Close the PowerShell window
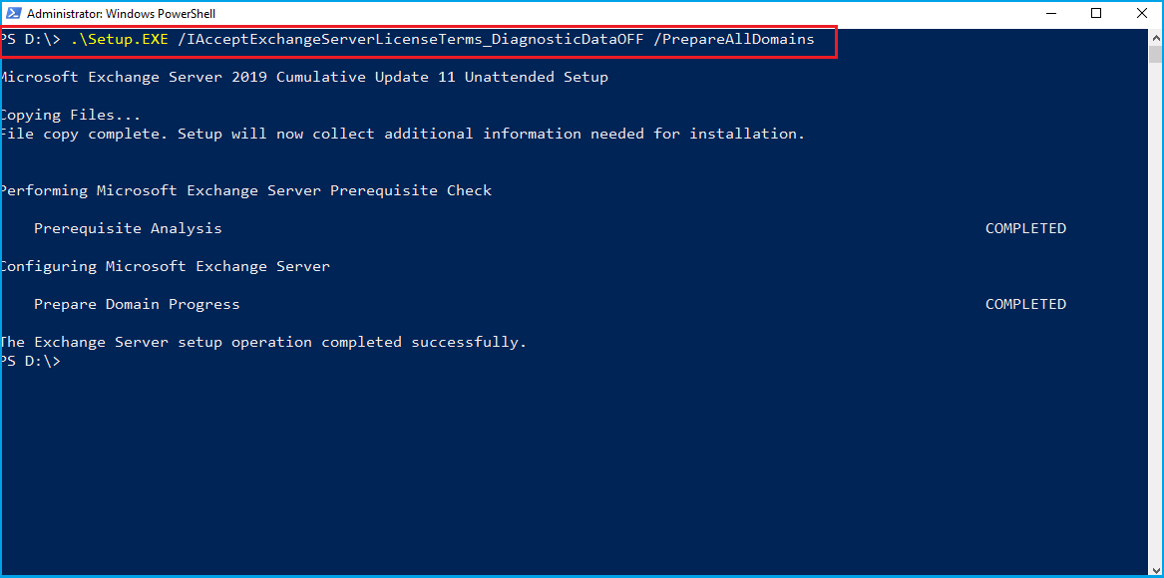The image size is (1164, 578). click(1141, 14)
